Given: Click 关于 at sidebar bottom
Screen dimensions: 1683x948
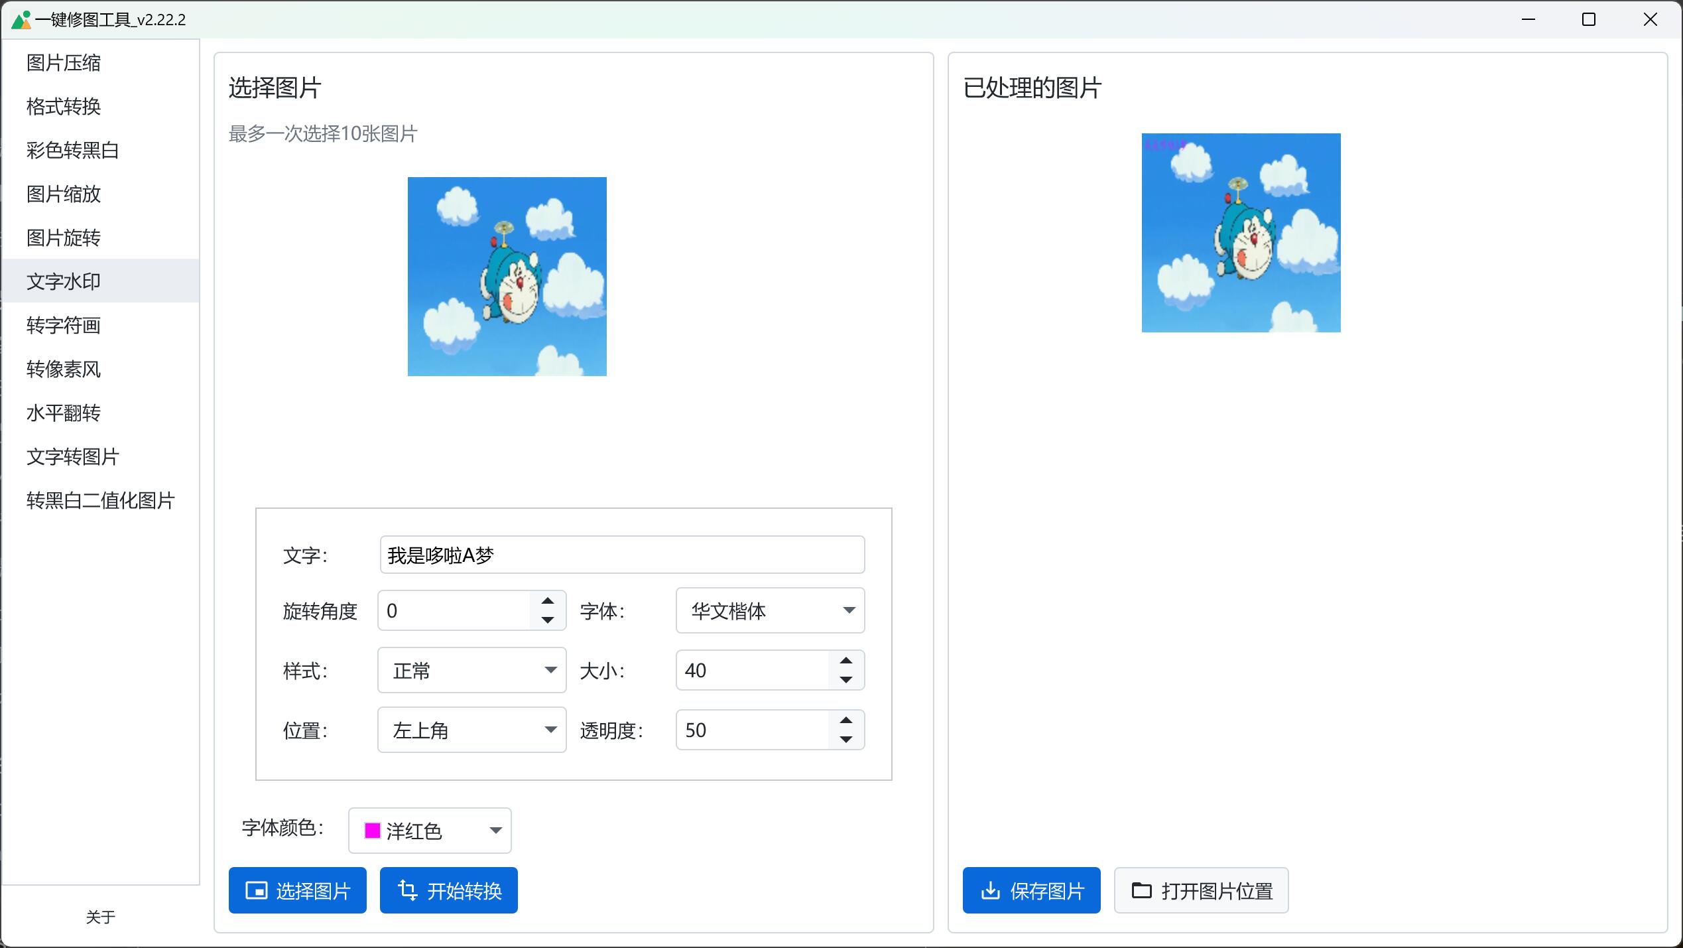Looking at the screenshot, I should (100, 917).
